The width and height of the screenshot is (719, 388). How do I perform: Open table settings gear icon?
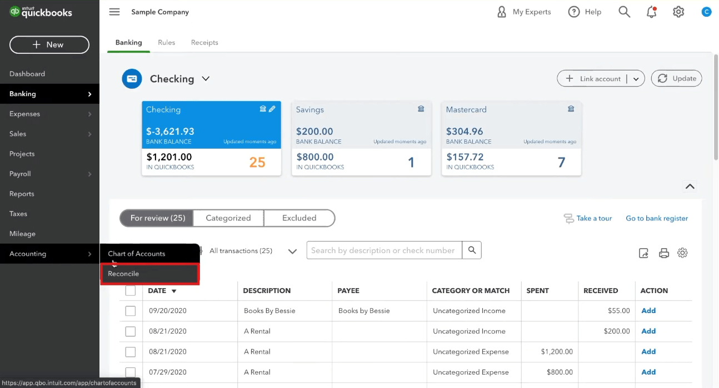[683, 253]
